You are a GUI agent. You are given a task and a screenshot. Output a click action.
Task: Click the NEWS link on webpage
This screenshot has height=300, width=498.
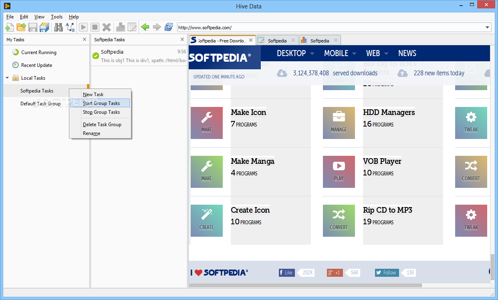coord(407,53)
